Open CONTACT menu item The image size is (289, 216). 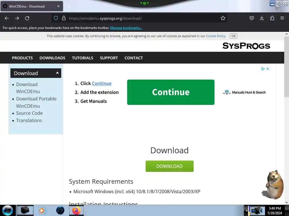point(133,58)
